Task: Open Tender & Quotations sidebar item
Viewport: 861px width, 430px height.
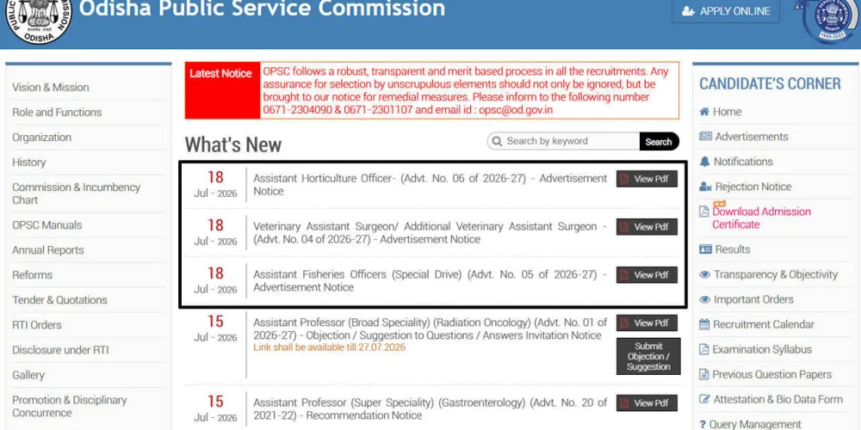Action: pyautogui.click(x=60, y=300)
